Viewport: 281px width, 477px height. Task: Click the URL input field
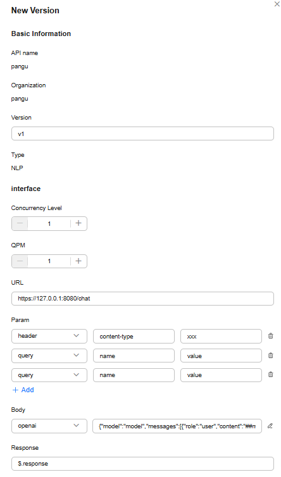[x=142, y=299]
